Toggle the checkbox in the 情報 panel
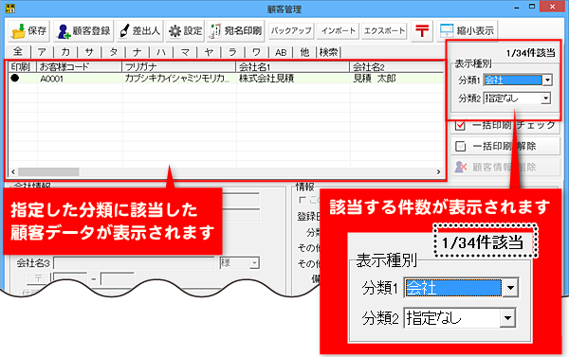This screenshot has height=357, width=569. coord(302,200)
